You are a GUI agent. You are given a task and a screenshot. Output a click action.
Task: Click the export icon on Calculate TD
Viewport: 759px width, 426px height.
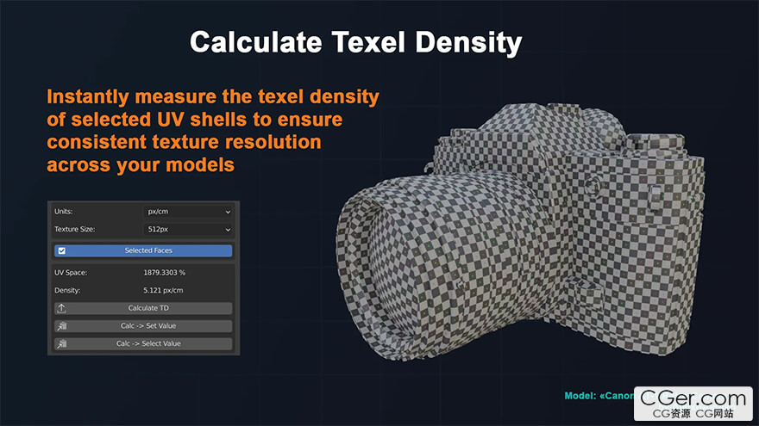61,308
